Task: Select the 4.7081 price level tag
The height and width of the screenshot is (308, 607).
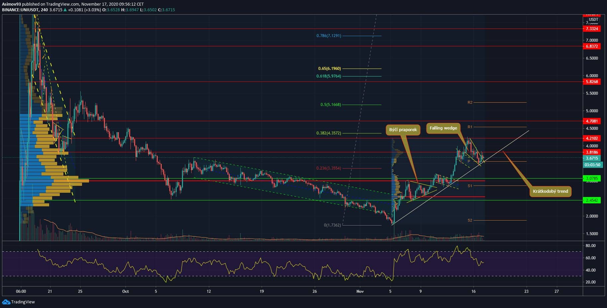Action: tap(592, 121)
